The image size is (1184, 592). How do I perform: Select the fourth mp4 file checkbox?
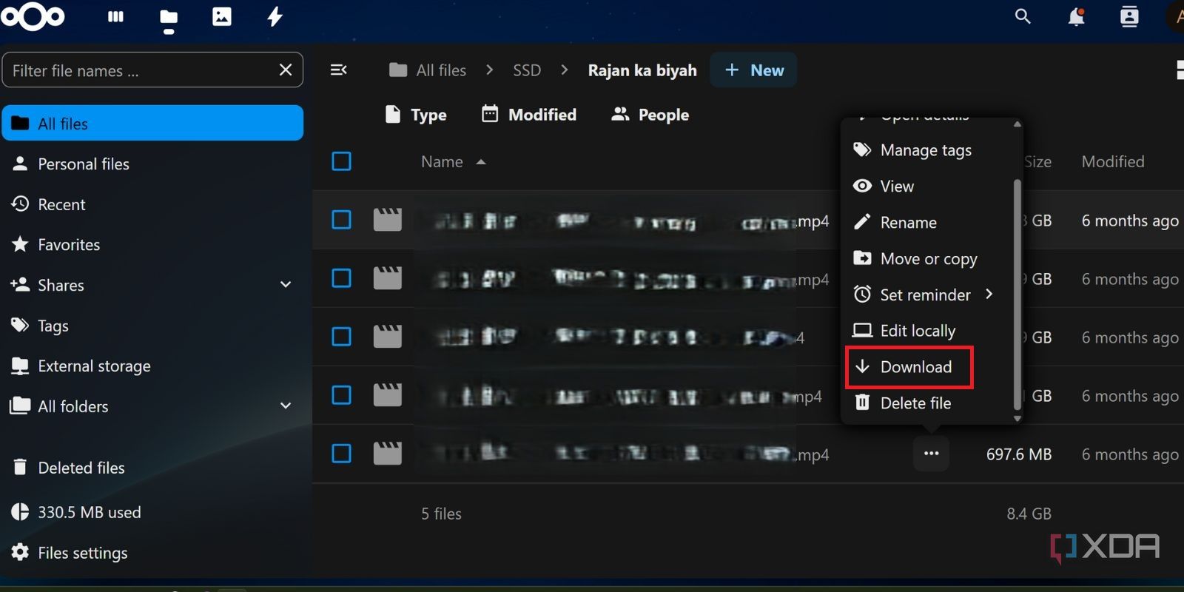342,395
